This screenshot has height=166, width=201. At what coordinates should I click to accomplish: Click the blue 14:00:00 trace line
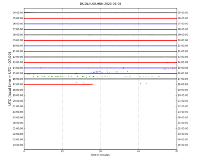pyautogui.click(x=100, y=68)
